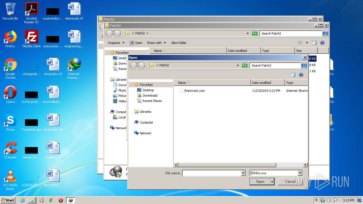This screenshot has width=363, height=204.
Task: Click search icon in Open dialog search box
Action: pos(304,65)
